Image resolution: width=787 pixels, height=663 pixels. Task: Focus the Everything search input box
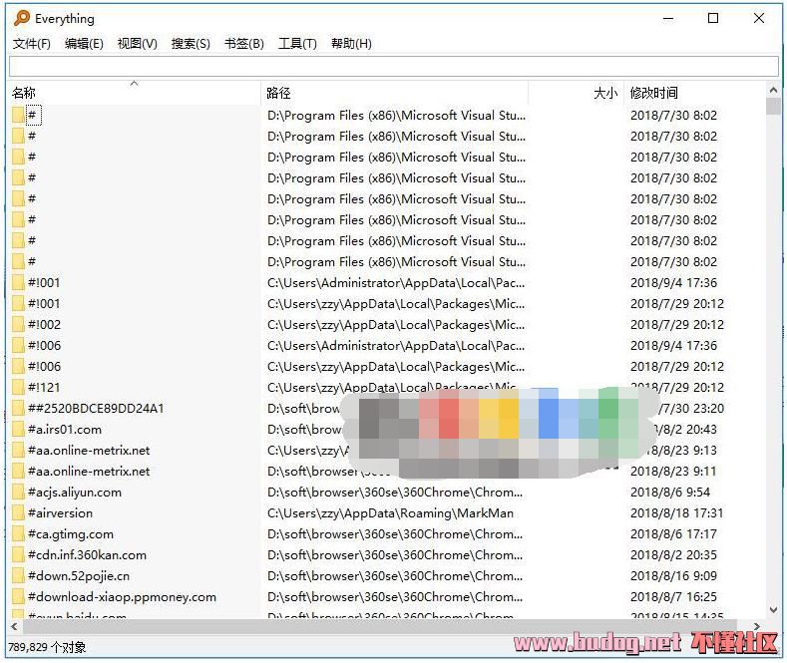393,66
